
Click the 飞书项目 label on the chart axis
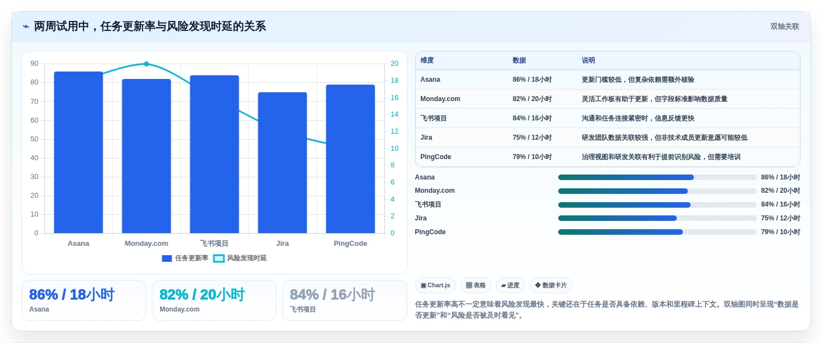(x=214, y=244)
